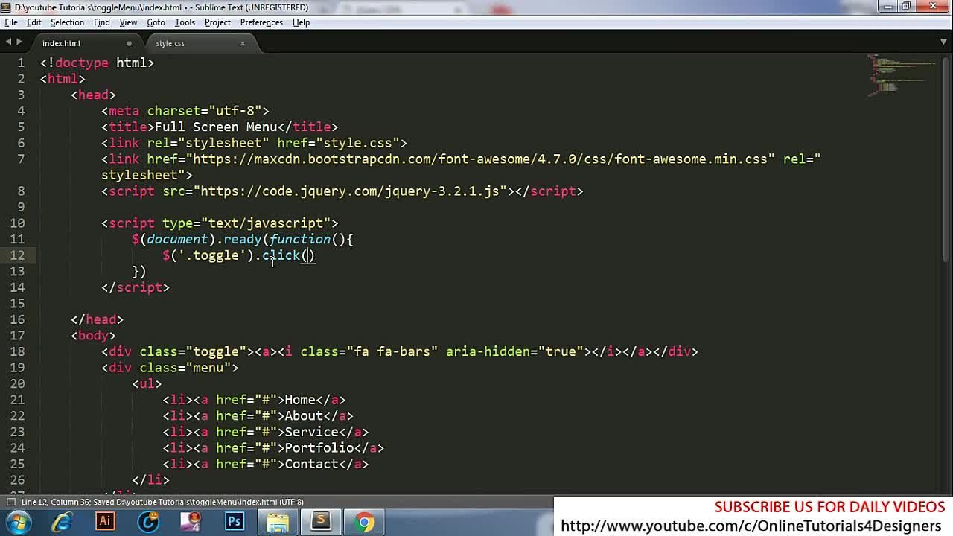Open Google Chrome from taskbar
The image size is (953, 536).
coord(364,522)
